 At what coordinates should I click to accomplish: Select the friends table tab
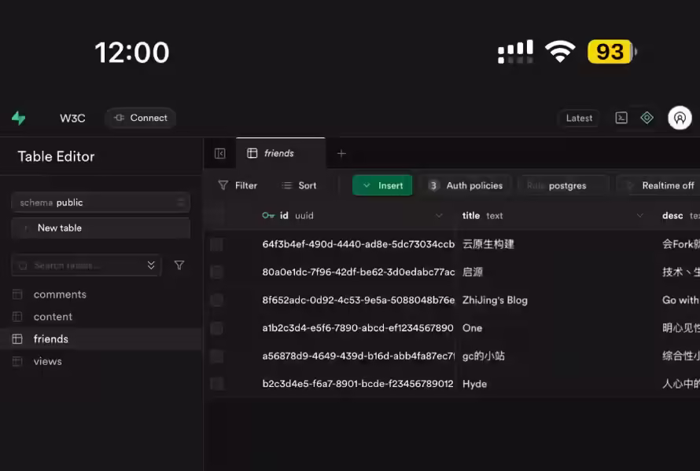pyautogui.click(x=281, y=153)
